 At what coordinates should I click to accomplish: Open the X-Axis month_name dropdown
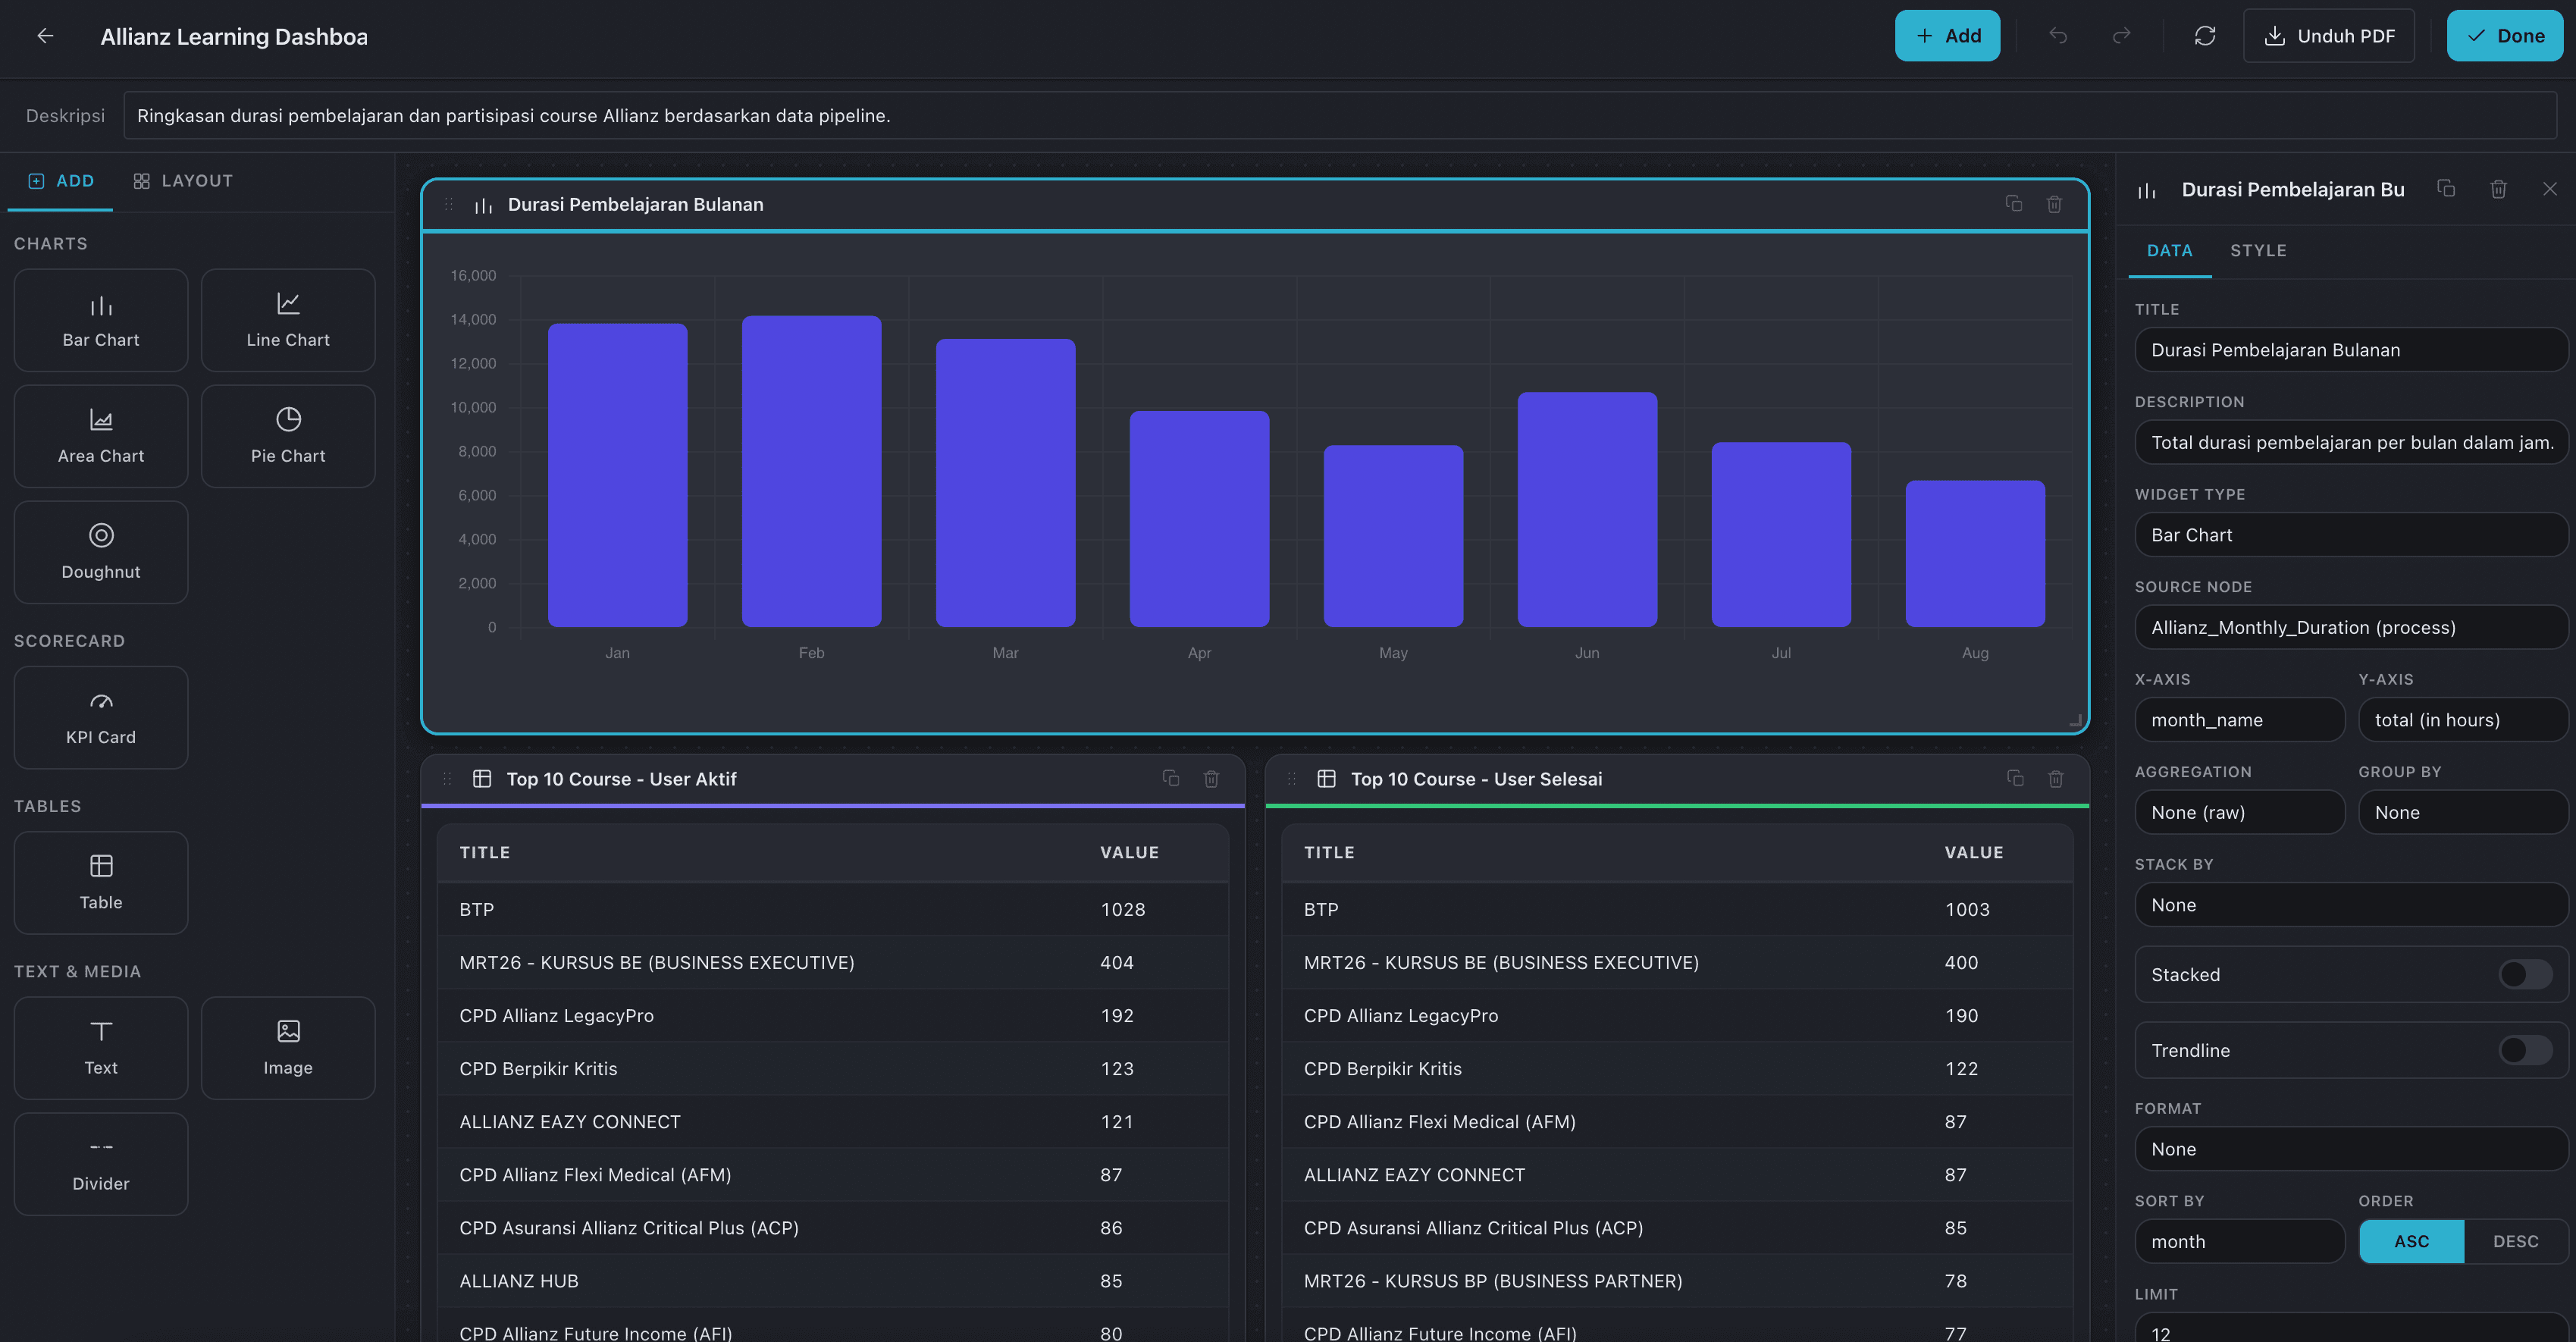point(2239,720)
